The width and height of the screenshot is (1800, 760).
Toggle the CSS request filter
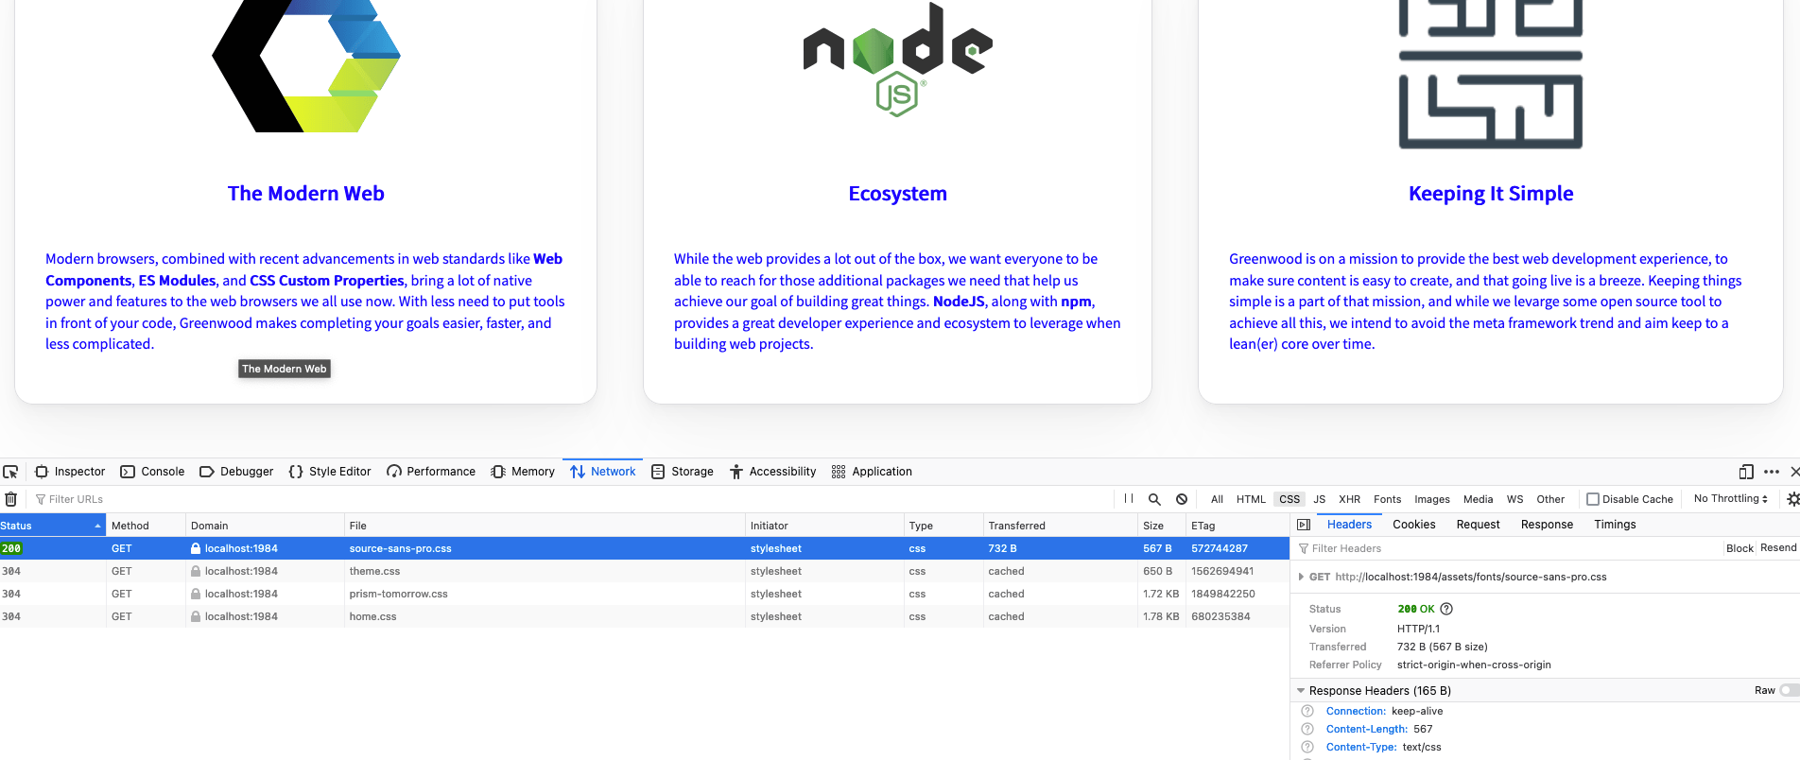click(1289, 499)
